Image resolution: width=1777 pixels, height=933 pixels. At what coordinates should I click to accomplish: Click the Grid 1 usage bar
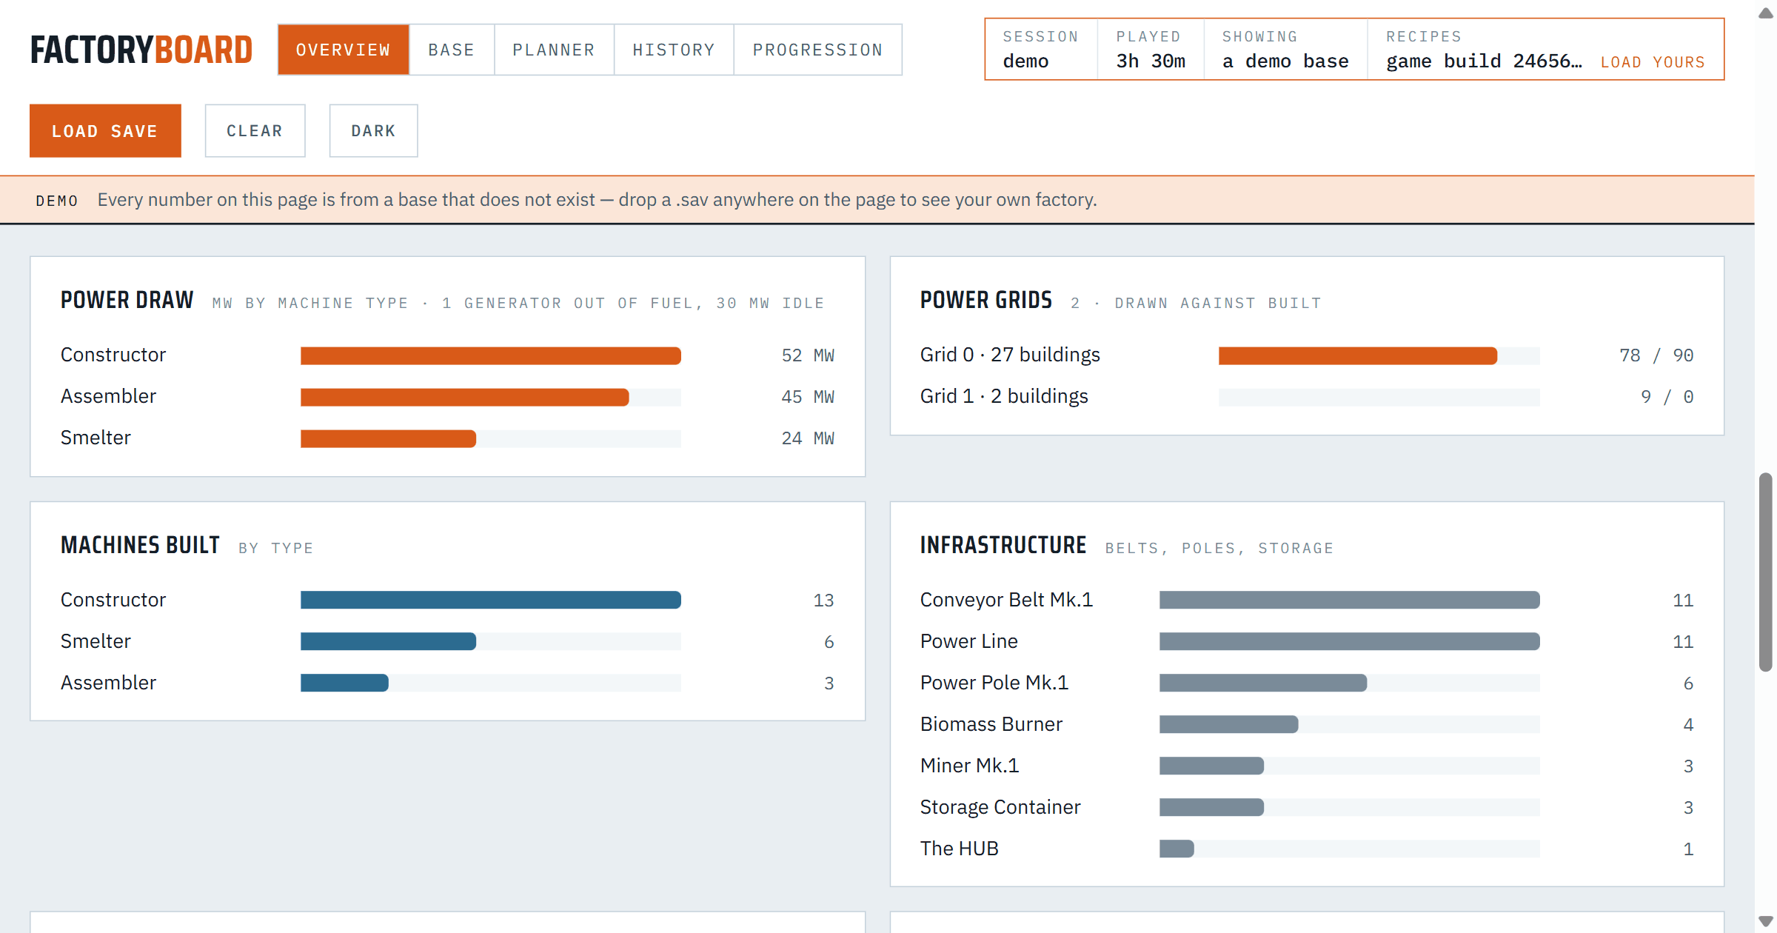point(1379,397)
